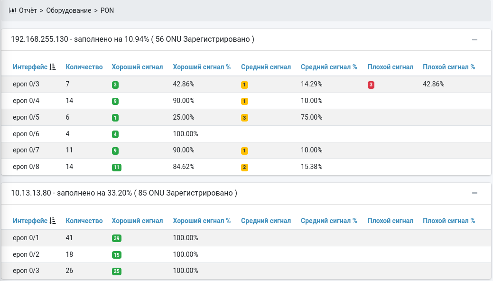Click sort icon beside first Интерфейс header
The image size is (493, 281).
[53, 67]
